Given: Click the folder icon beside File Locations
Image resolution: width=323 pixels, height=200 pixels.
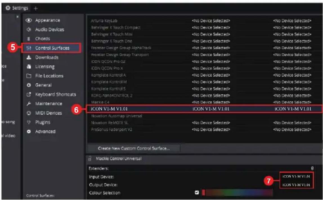Looking at the screenshot, I should point(29,76).
